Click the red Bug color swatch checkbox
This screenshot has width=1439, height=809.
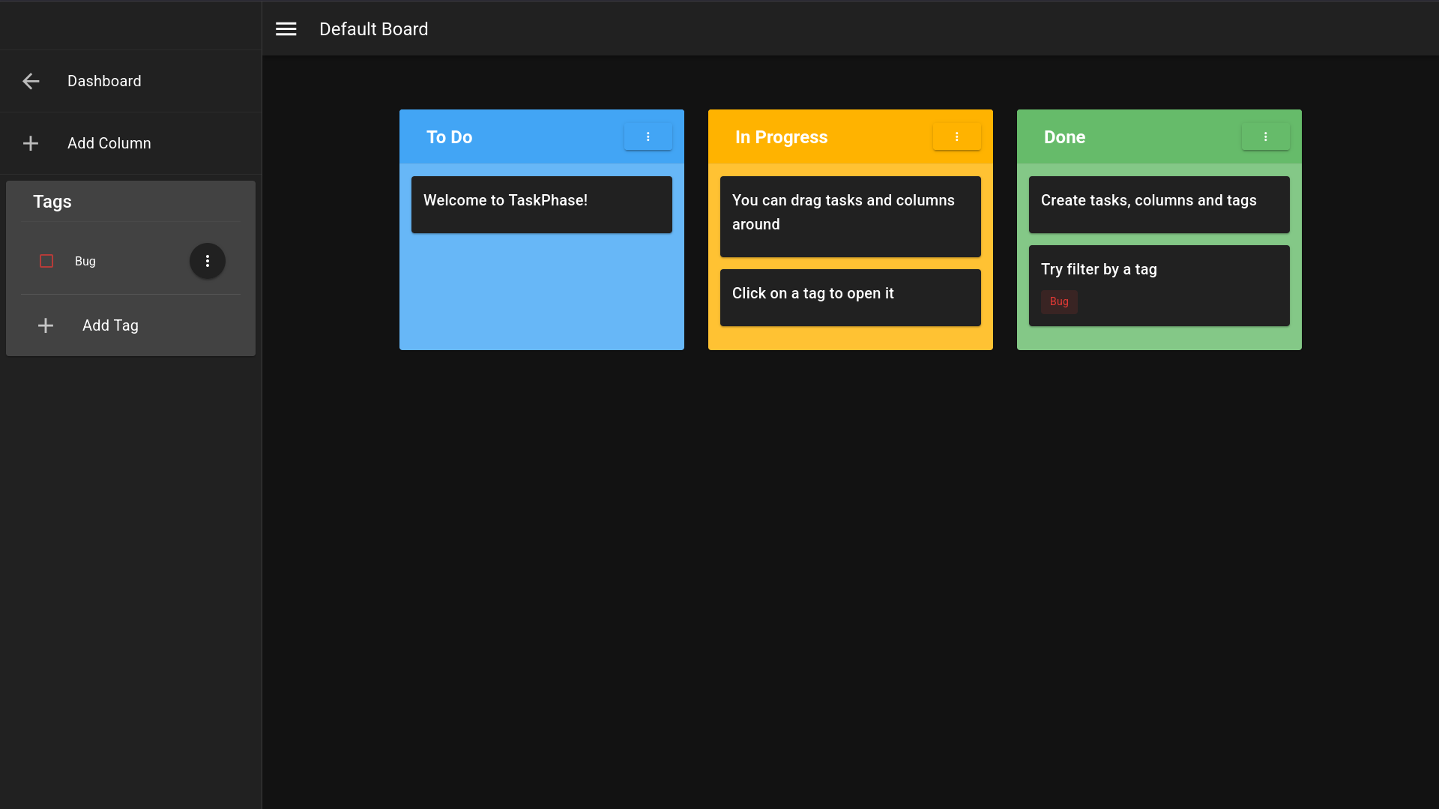coord(46,261)
